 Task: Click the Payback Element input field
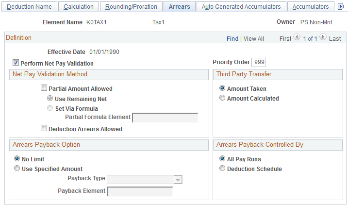click(140, 191)
